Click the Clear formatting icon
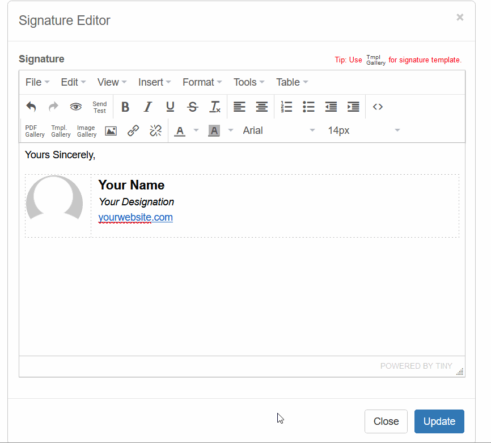This screenshot has height=443, width=491. [215, 107]
